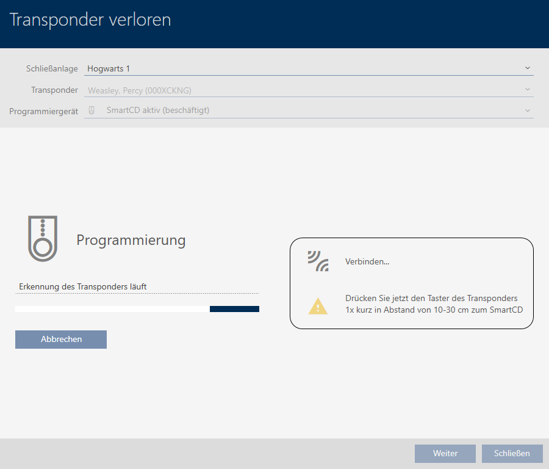Viewport: 549px width, 469px height.
Task: Click the chevron arrow of Schließanlage field
Action: click(528, 68)
